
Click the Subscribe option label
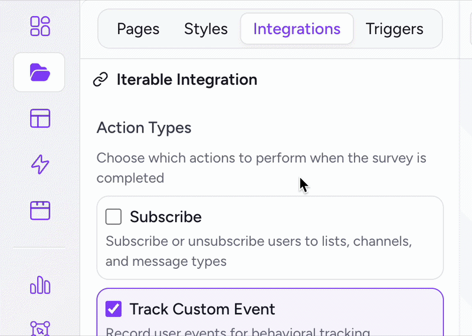[166, 216]
